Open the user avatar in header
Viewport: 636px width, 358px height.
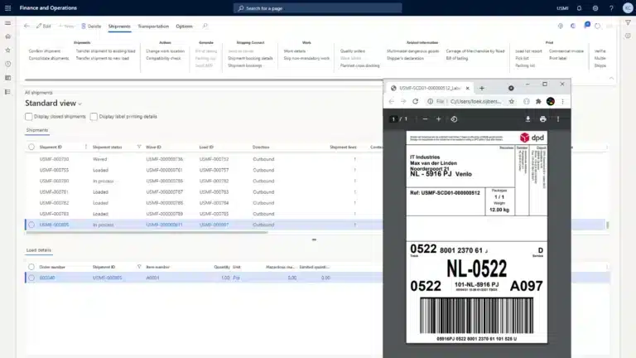[x=628, y=8]
